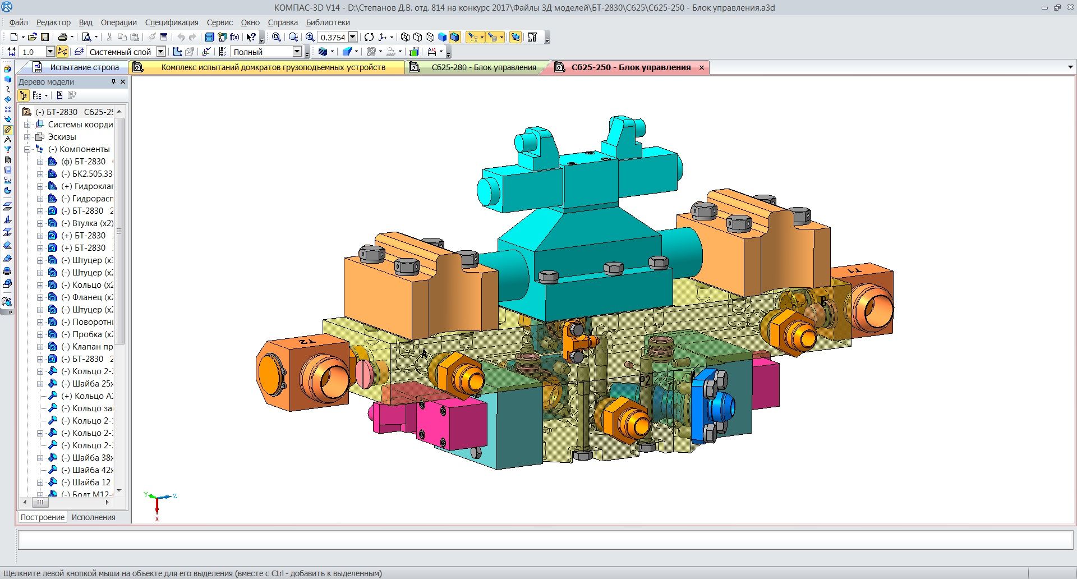
Task: Expand the Эскизы tree node
Action: [27, 137]
